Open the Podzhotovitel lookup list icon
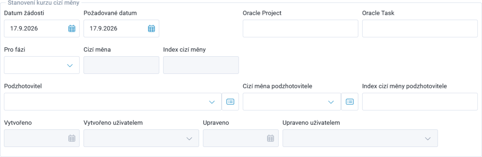 tap(230, 102)
